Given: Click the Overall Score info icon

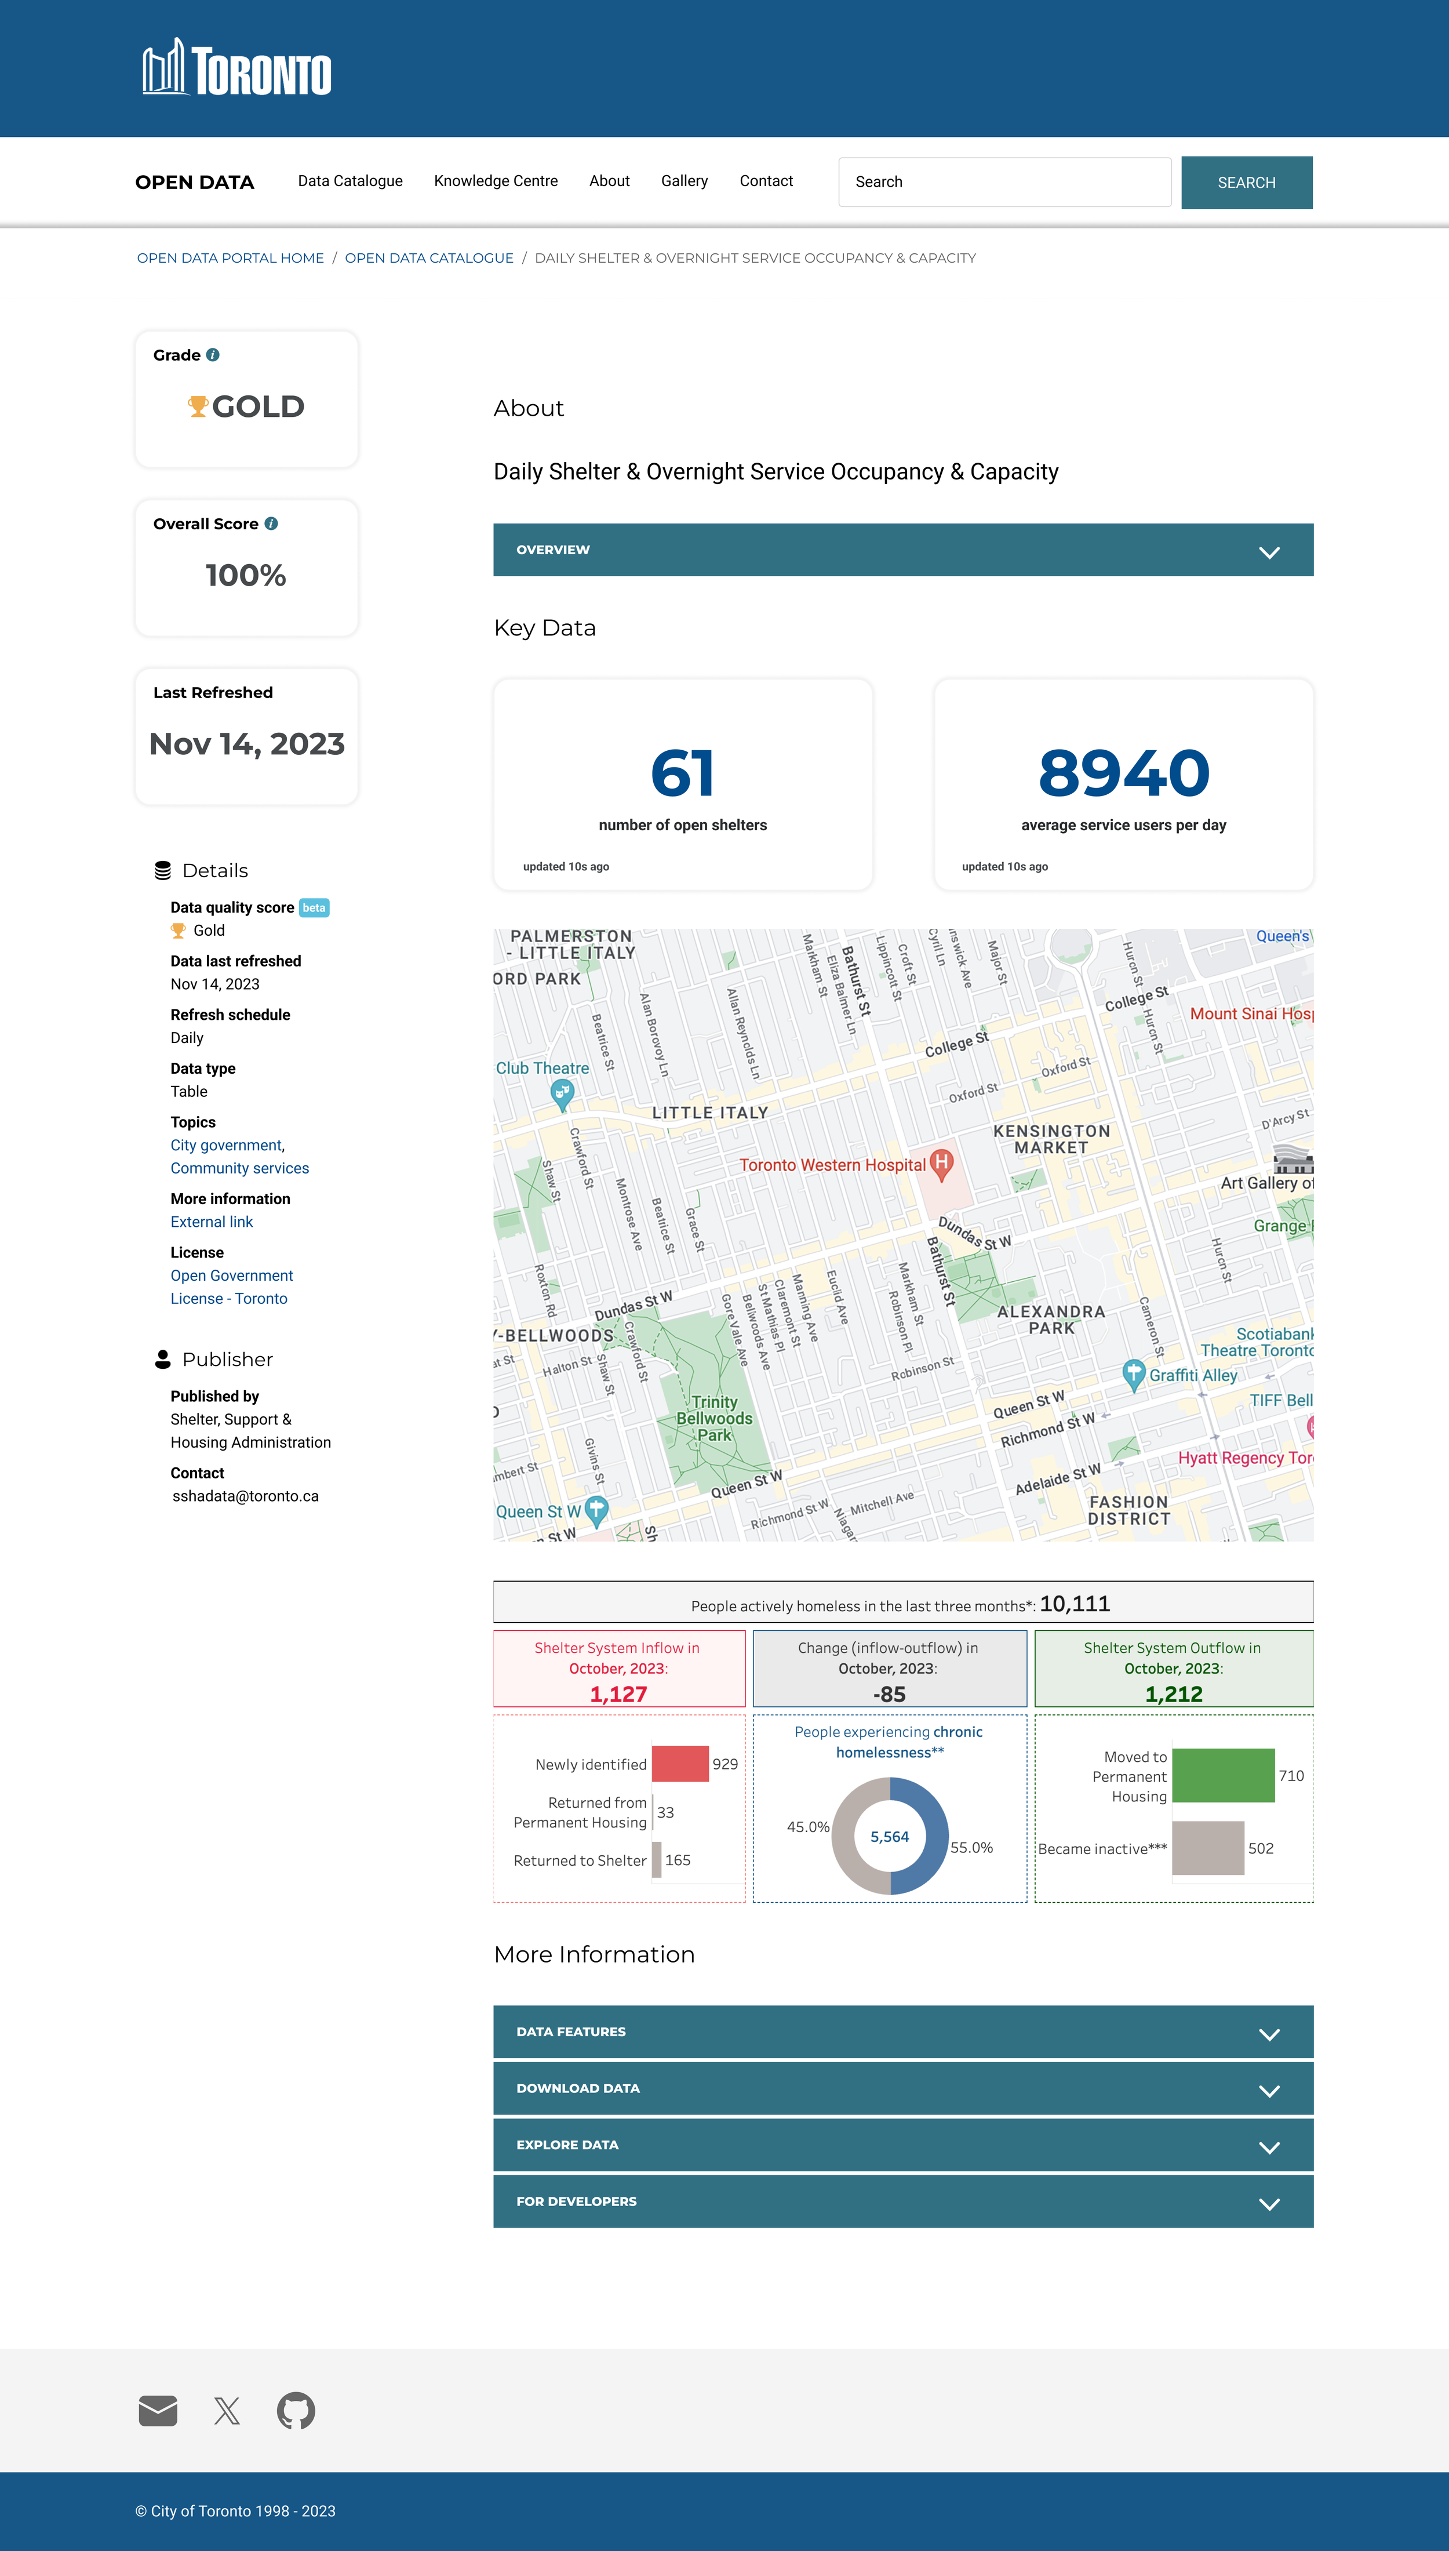Looking at the screenshot, I should (x=272, y=524).
